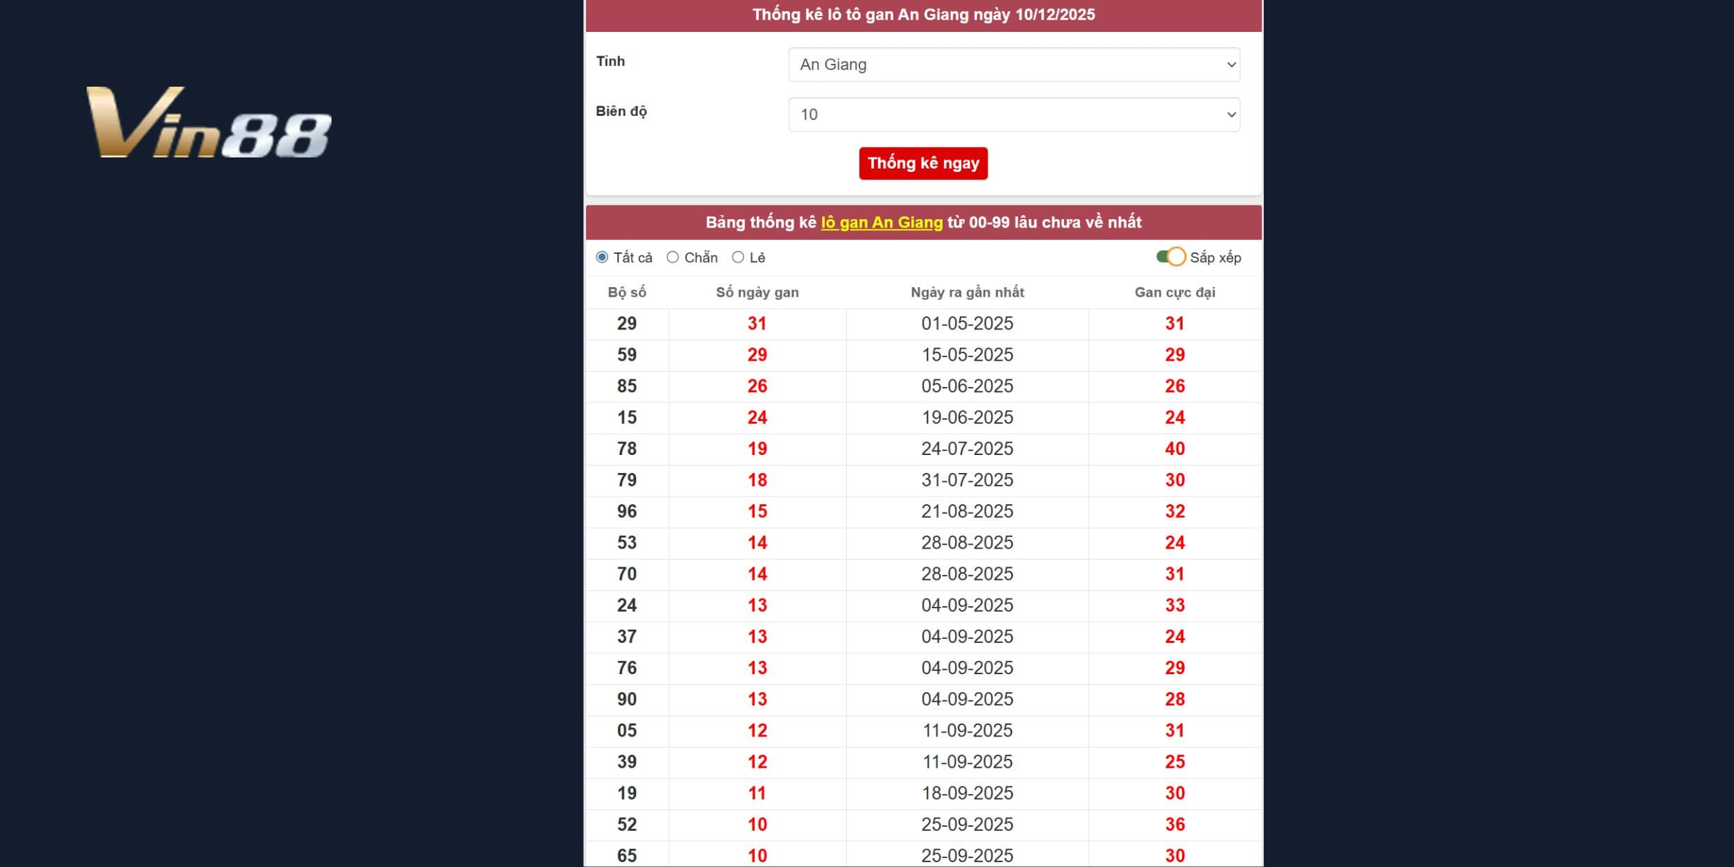Click the Vin88 logo
Image resolution: width=1734 pixels, height=867 pixels.
pyautogui.click(x=209, y=123)
